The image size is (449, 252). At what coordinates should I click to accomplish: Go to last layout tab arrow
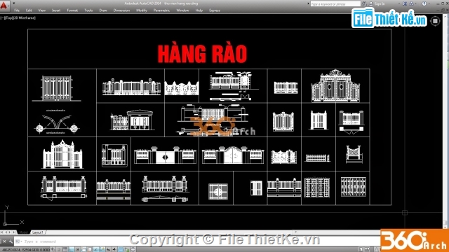[x=14, y=232]
